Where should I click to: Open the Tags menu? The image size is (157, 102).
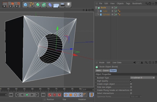128,3
